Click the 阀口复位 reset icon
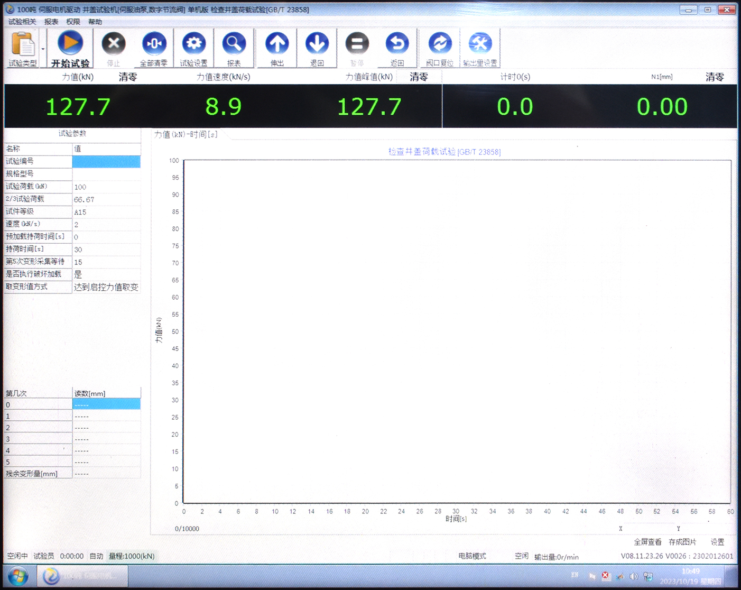The image size is (741, 590). pos(440,44)
